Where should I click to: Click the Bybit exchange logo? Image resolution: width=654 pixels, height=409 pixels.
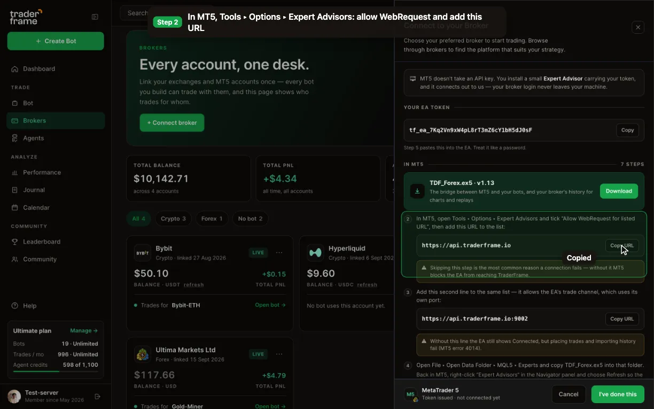(143, 253)
